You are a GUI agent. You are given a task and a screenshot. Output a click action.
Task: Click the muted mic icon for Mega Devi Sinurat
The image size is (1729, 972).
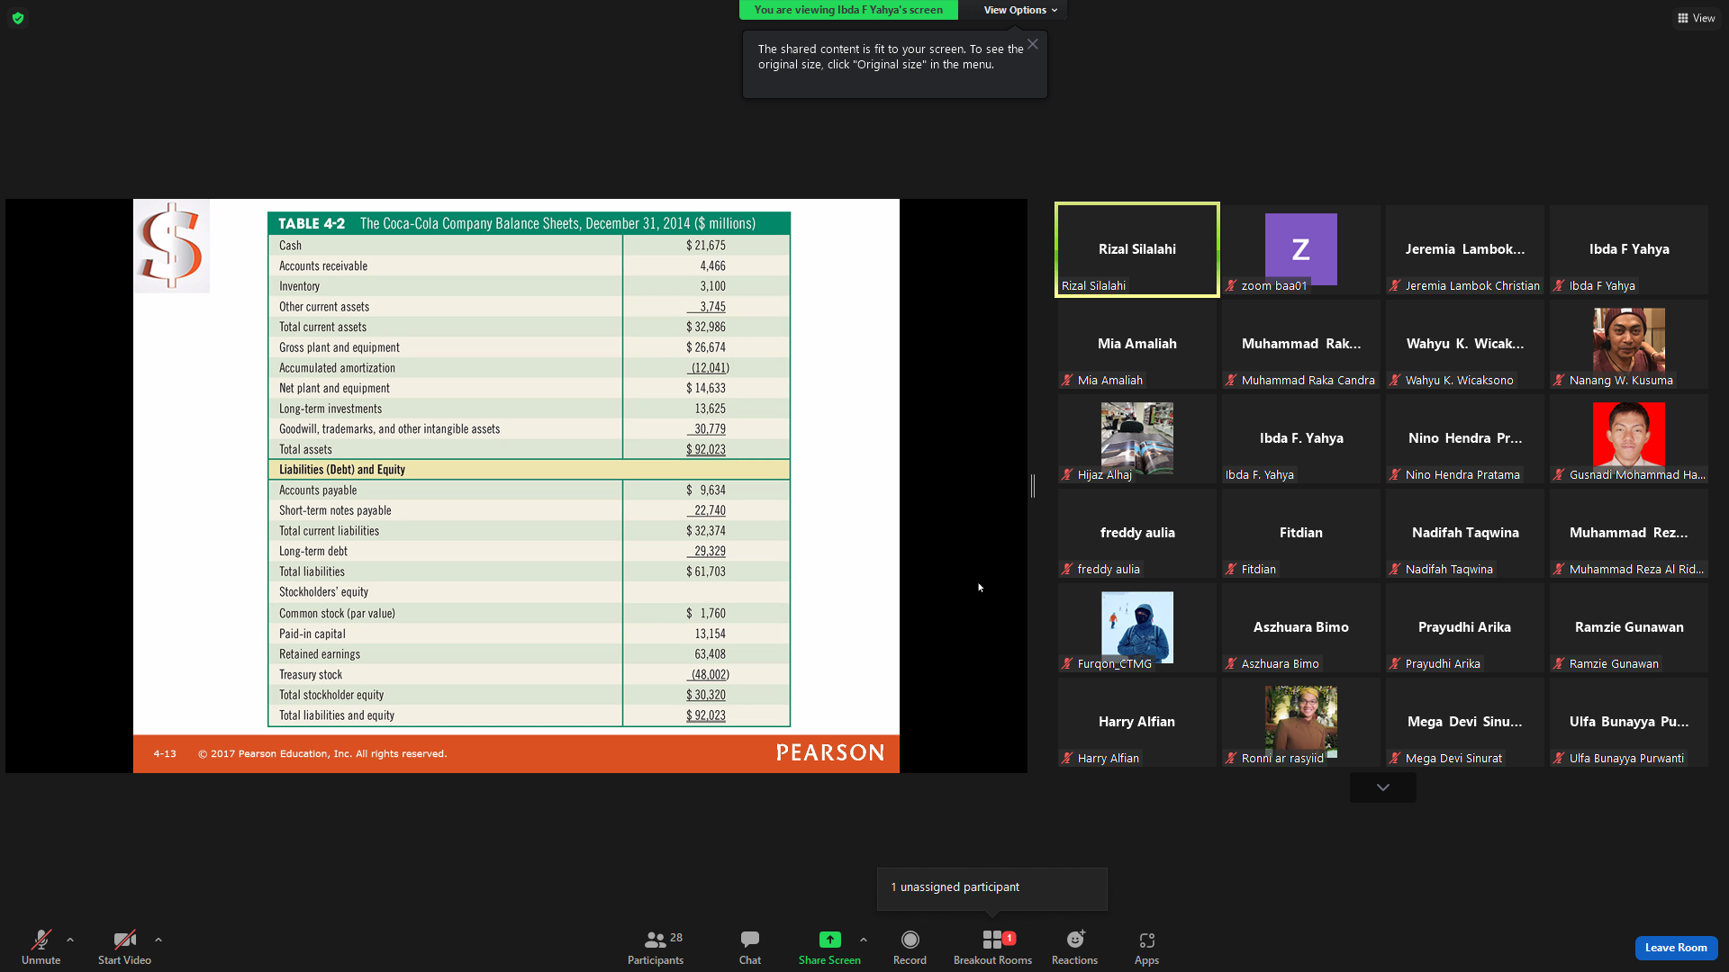coord(1395,759)
